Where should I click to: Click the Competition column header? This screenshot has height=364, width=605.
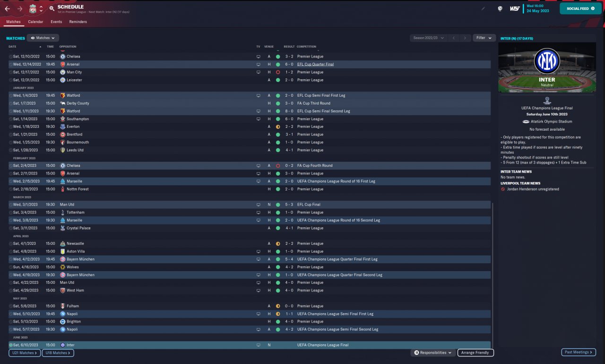306,47
